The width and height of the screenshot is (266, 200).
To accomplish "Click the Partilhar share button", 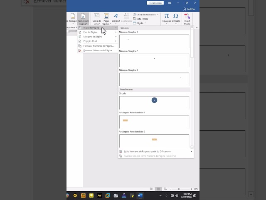I will point(189,9).
